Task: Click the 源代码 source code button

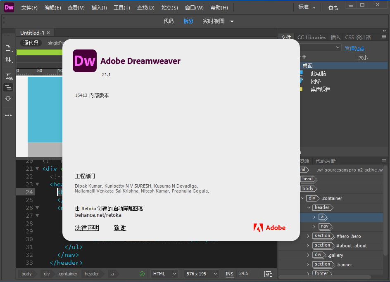Action: click(x=31, y=43)
